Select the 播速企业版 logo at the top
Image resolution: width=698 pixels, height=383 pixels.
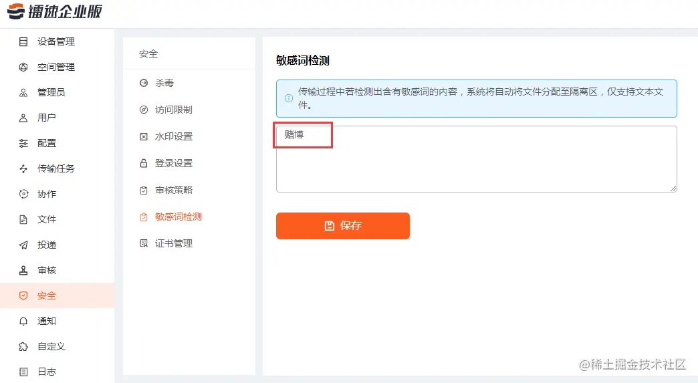point(55,11)
